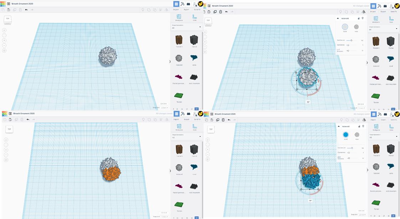Click invite people icon in bottom-left screenshot

point(195,114)
